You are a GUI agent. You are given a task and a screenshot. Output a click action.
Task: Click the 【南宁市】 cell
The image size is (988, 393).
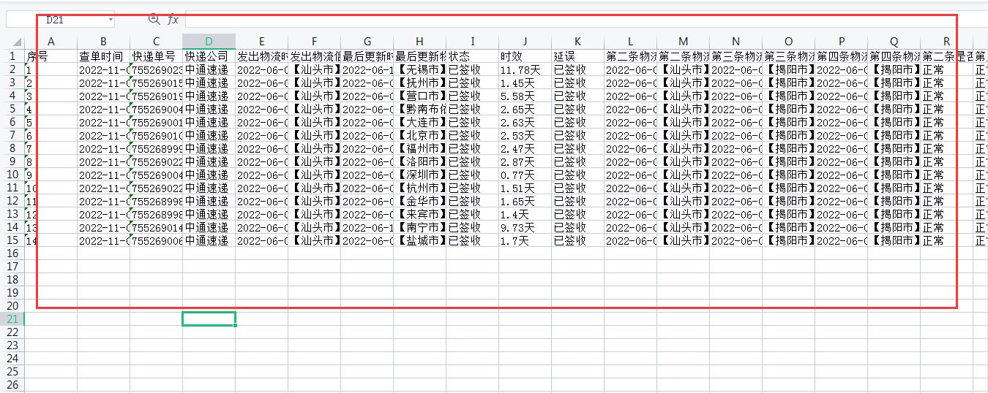[x=419, y=227]
